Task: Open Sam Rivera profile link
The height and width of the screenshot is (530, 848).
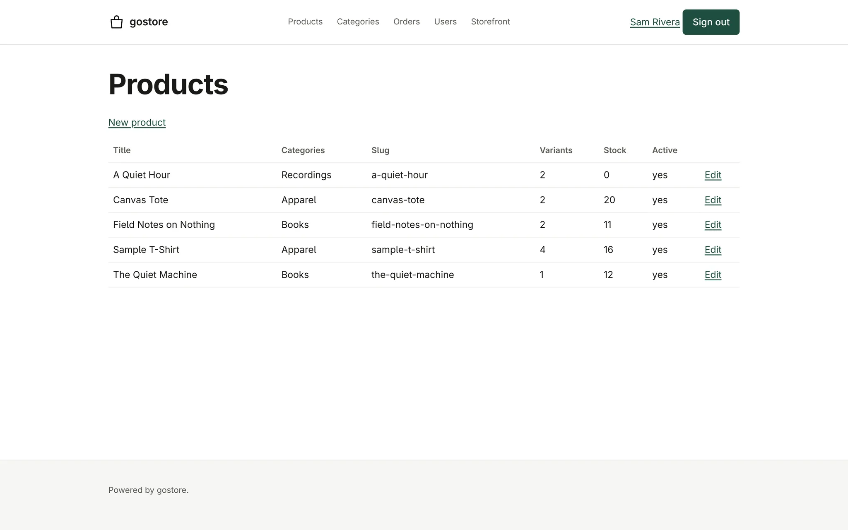Action: [x=655, y=22]
